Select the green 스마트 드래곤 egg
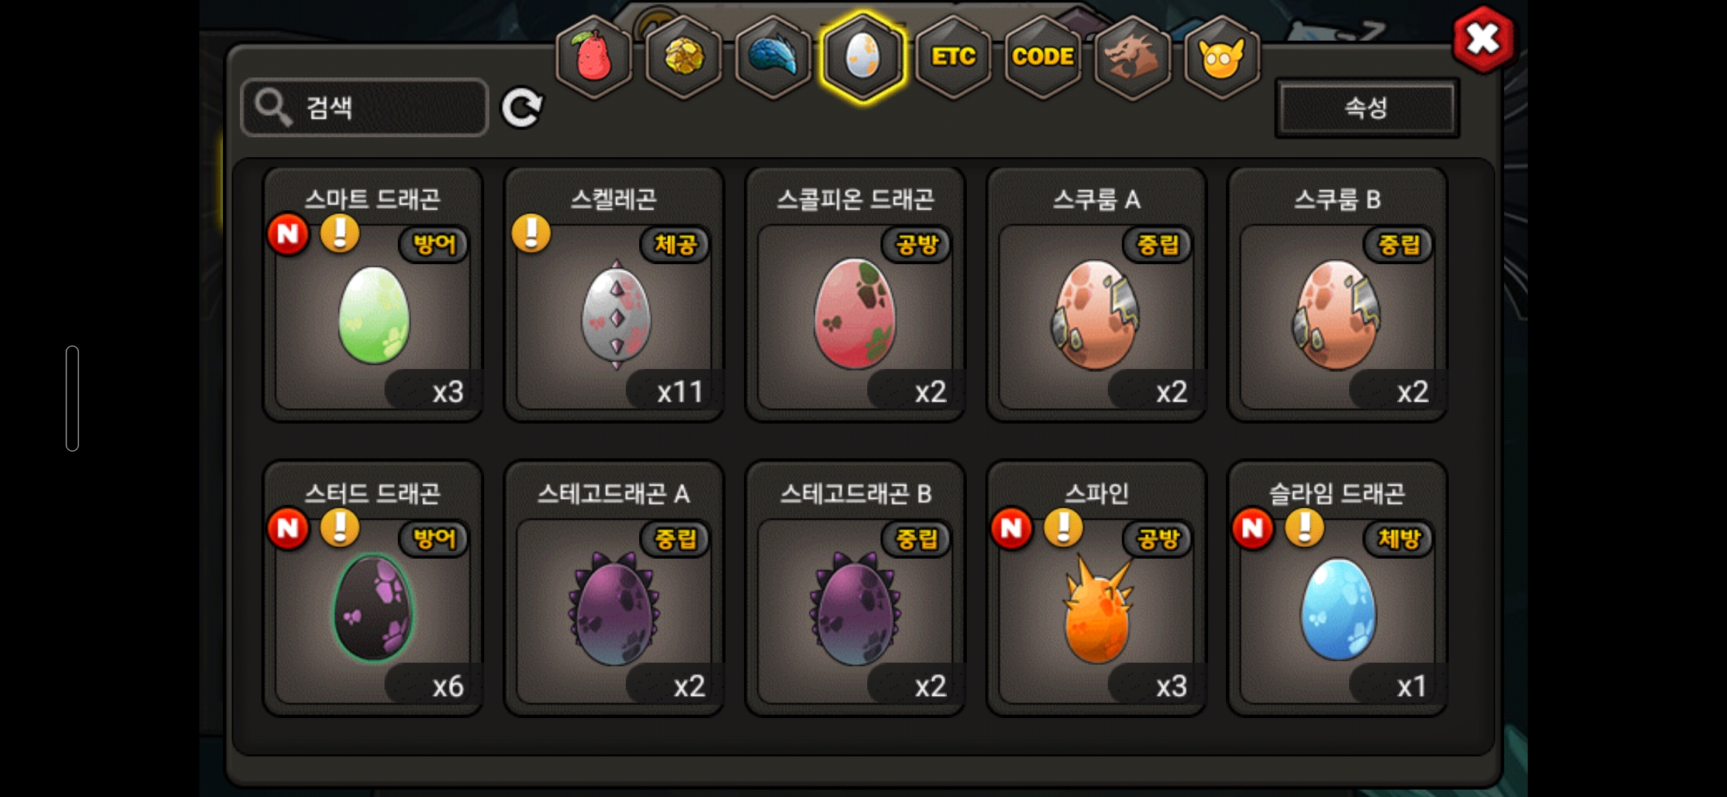The height and width of the screenshot is (797, 1727). [x=373, y=295]
